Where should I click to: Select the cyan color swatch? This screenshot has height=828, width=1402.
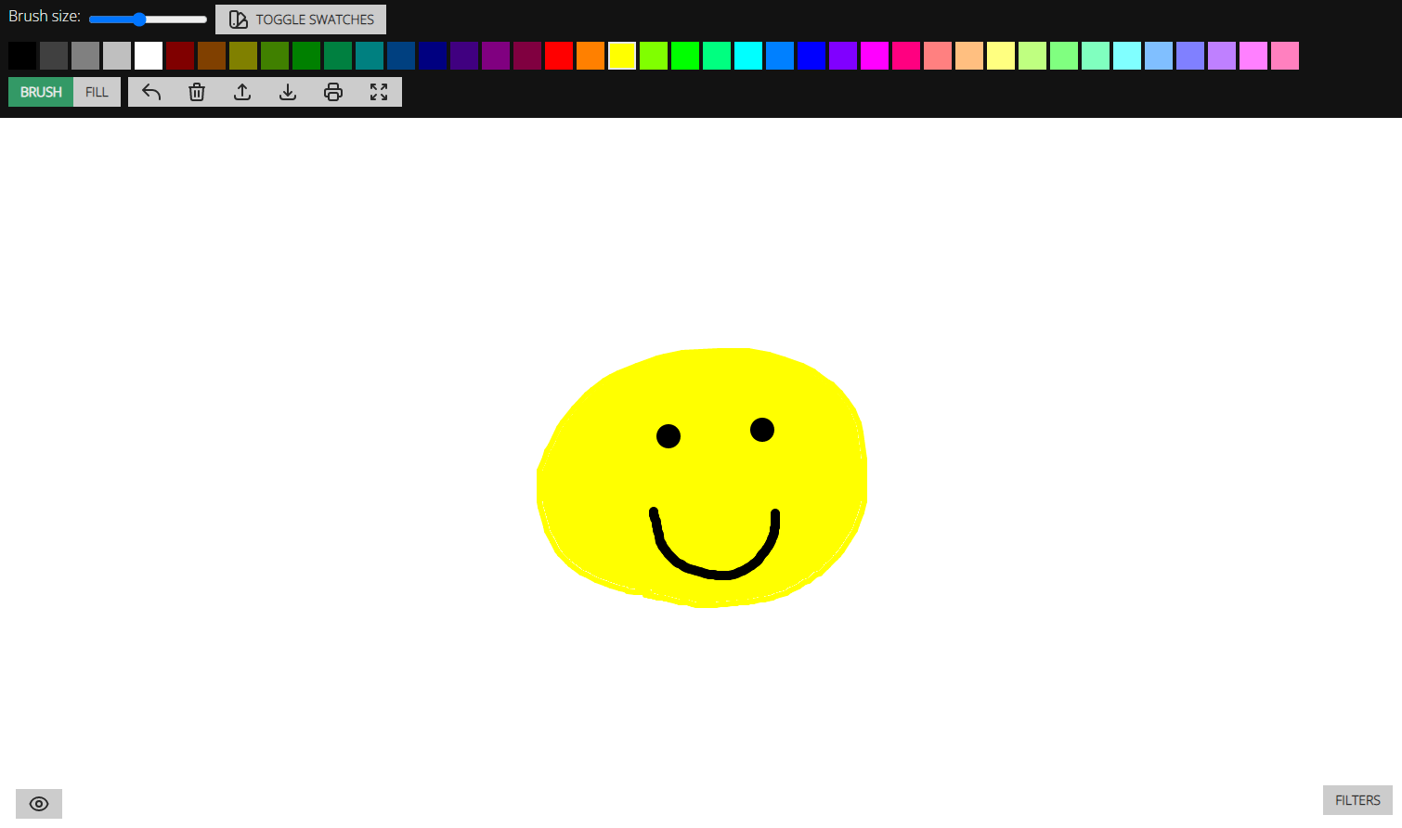[x=748, y=56]
